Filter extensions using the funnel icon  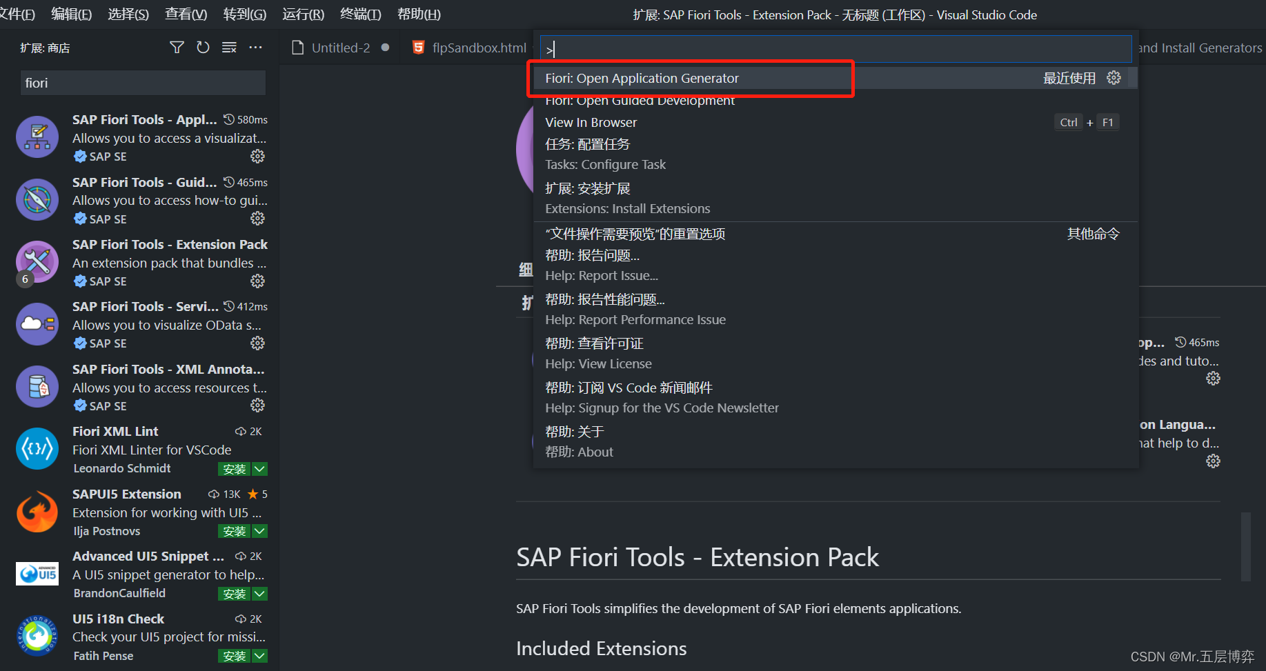[x=177, y=48]
